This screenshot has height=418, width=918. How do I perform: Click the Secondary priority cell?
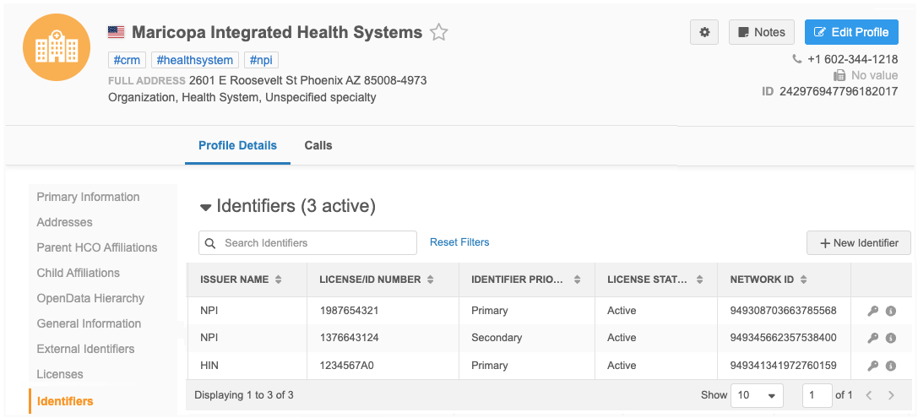click(497, 338)
